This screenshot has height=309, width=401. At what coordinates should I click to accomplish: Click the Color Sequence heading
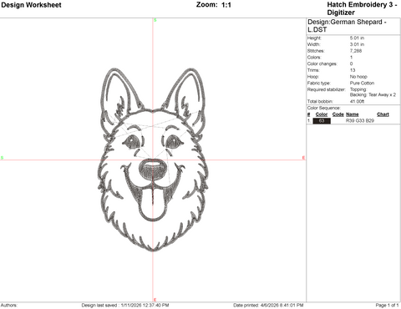coord(323,108)
